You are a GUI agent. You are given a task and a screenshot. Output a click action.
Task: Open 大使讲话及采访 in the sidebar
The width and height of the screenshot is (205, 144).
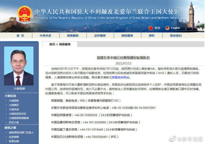coord(17,114)
